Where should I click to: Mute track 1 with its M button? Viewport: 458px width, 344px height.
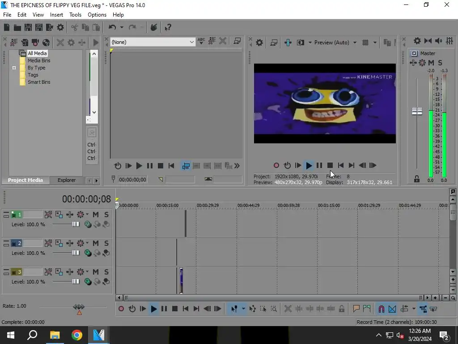[96, 215]
